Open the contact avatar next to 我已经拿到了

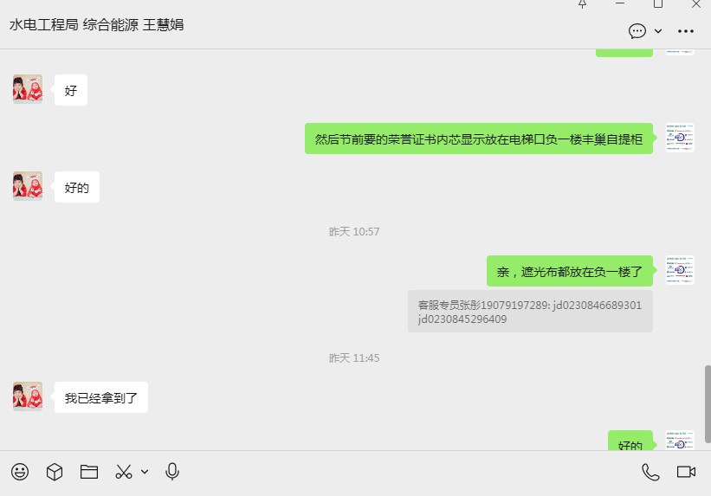pyautogui.click(x=28, y=396)
